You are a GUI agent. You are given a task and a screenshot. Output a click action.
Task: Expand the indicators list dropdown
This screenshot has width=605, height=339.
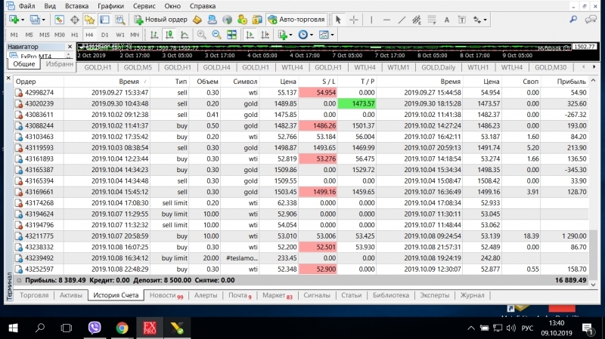click(x=290, y=35)
